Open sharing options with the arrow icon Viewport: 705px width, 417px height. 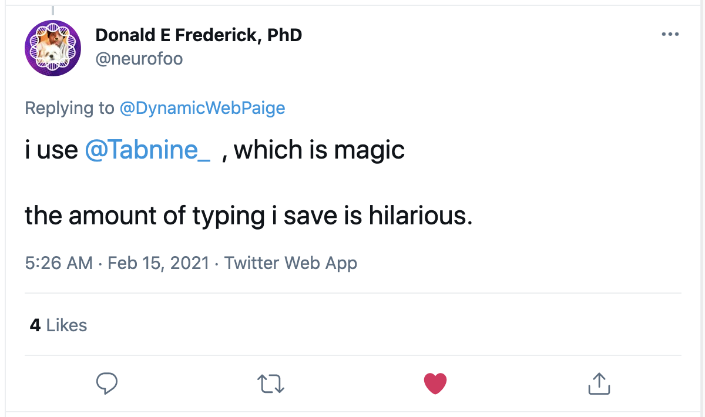[599, 383]
